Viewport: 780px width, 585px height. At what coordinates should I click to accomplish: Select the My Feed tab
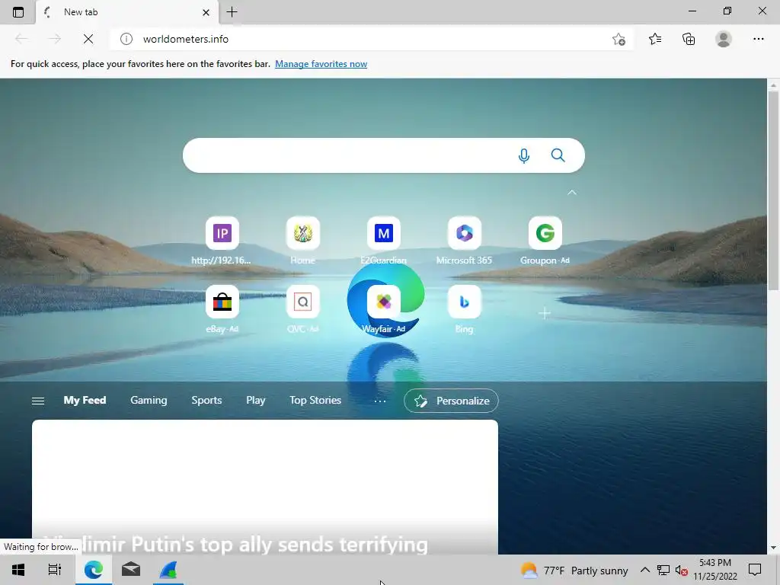tap(85, 400)
